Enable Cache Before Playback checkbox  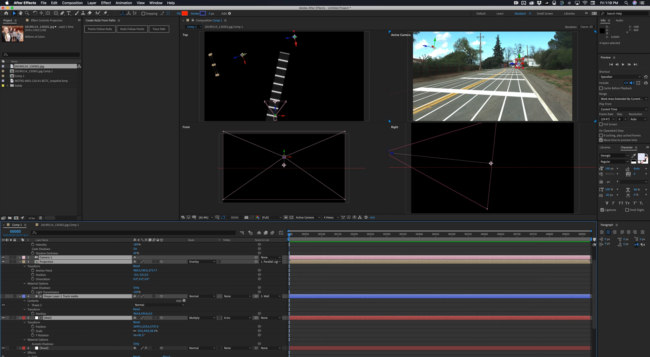pyautogui.click(x=601, y=88)
